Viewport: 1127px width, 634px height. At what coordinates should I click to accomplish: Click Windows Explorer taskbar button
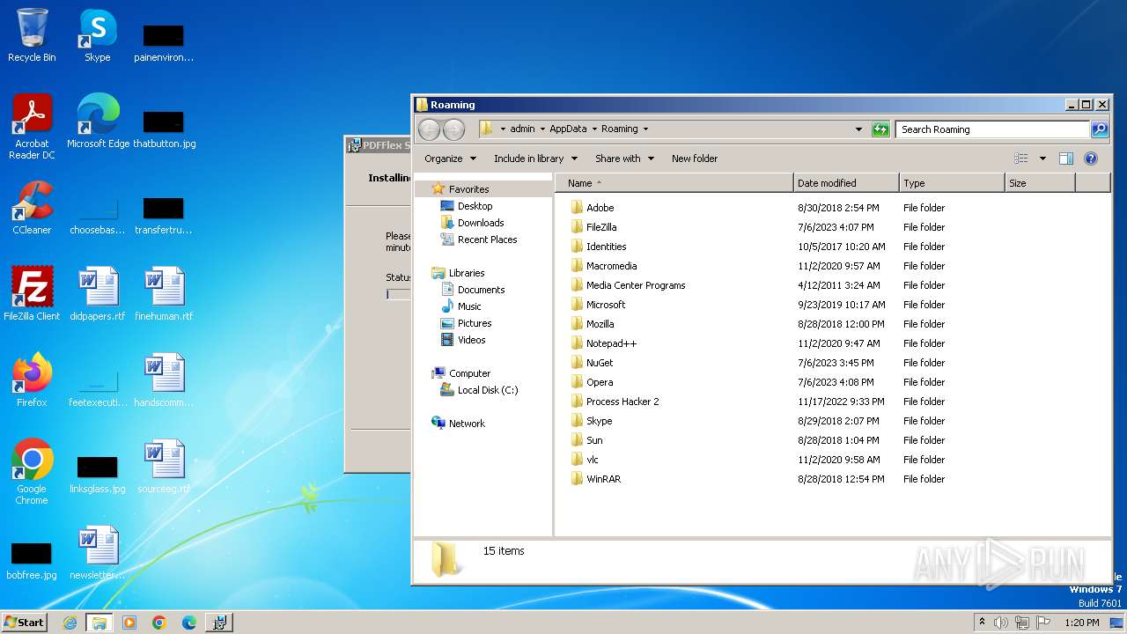99,623
